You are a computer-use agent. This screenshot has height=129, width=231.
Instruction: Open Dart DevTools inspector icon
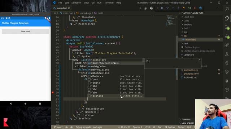coord(201,8)
